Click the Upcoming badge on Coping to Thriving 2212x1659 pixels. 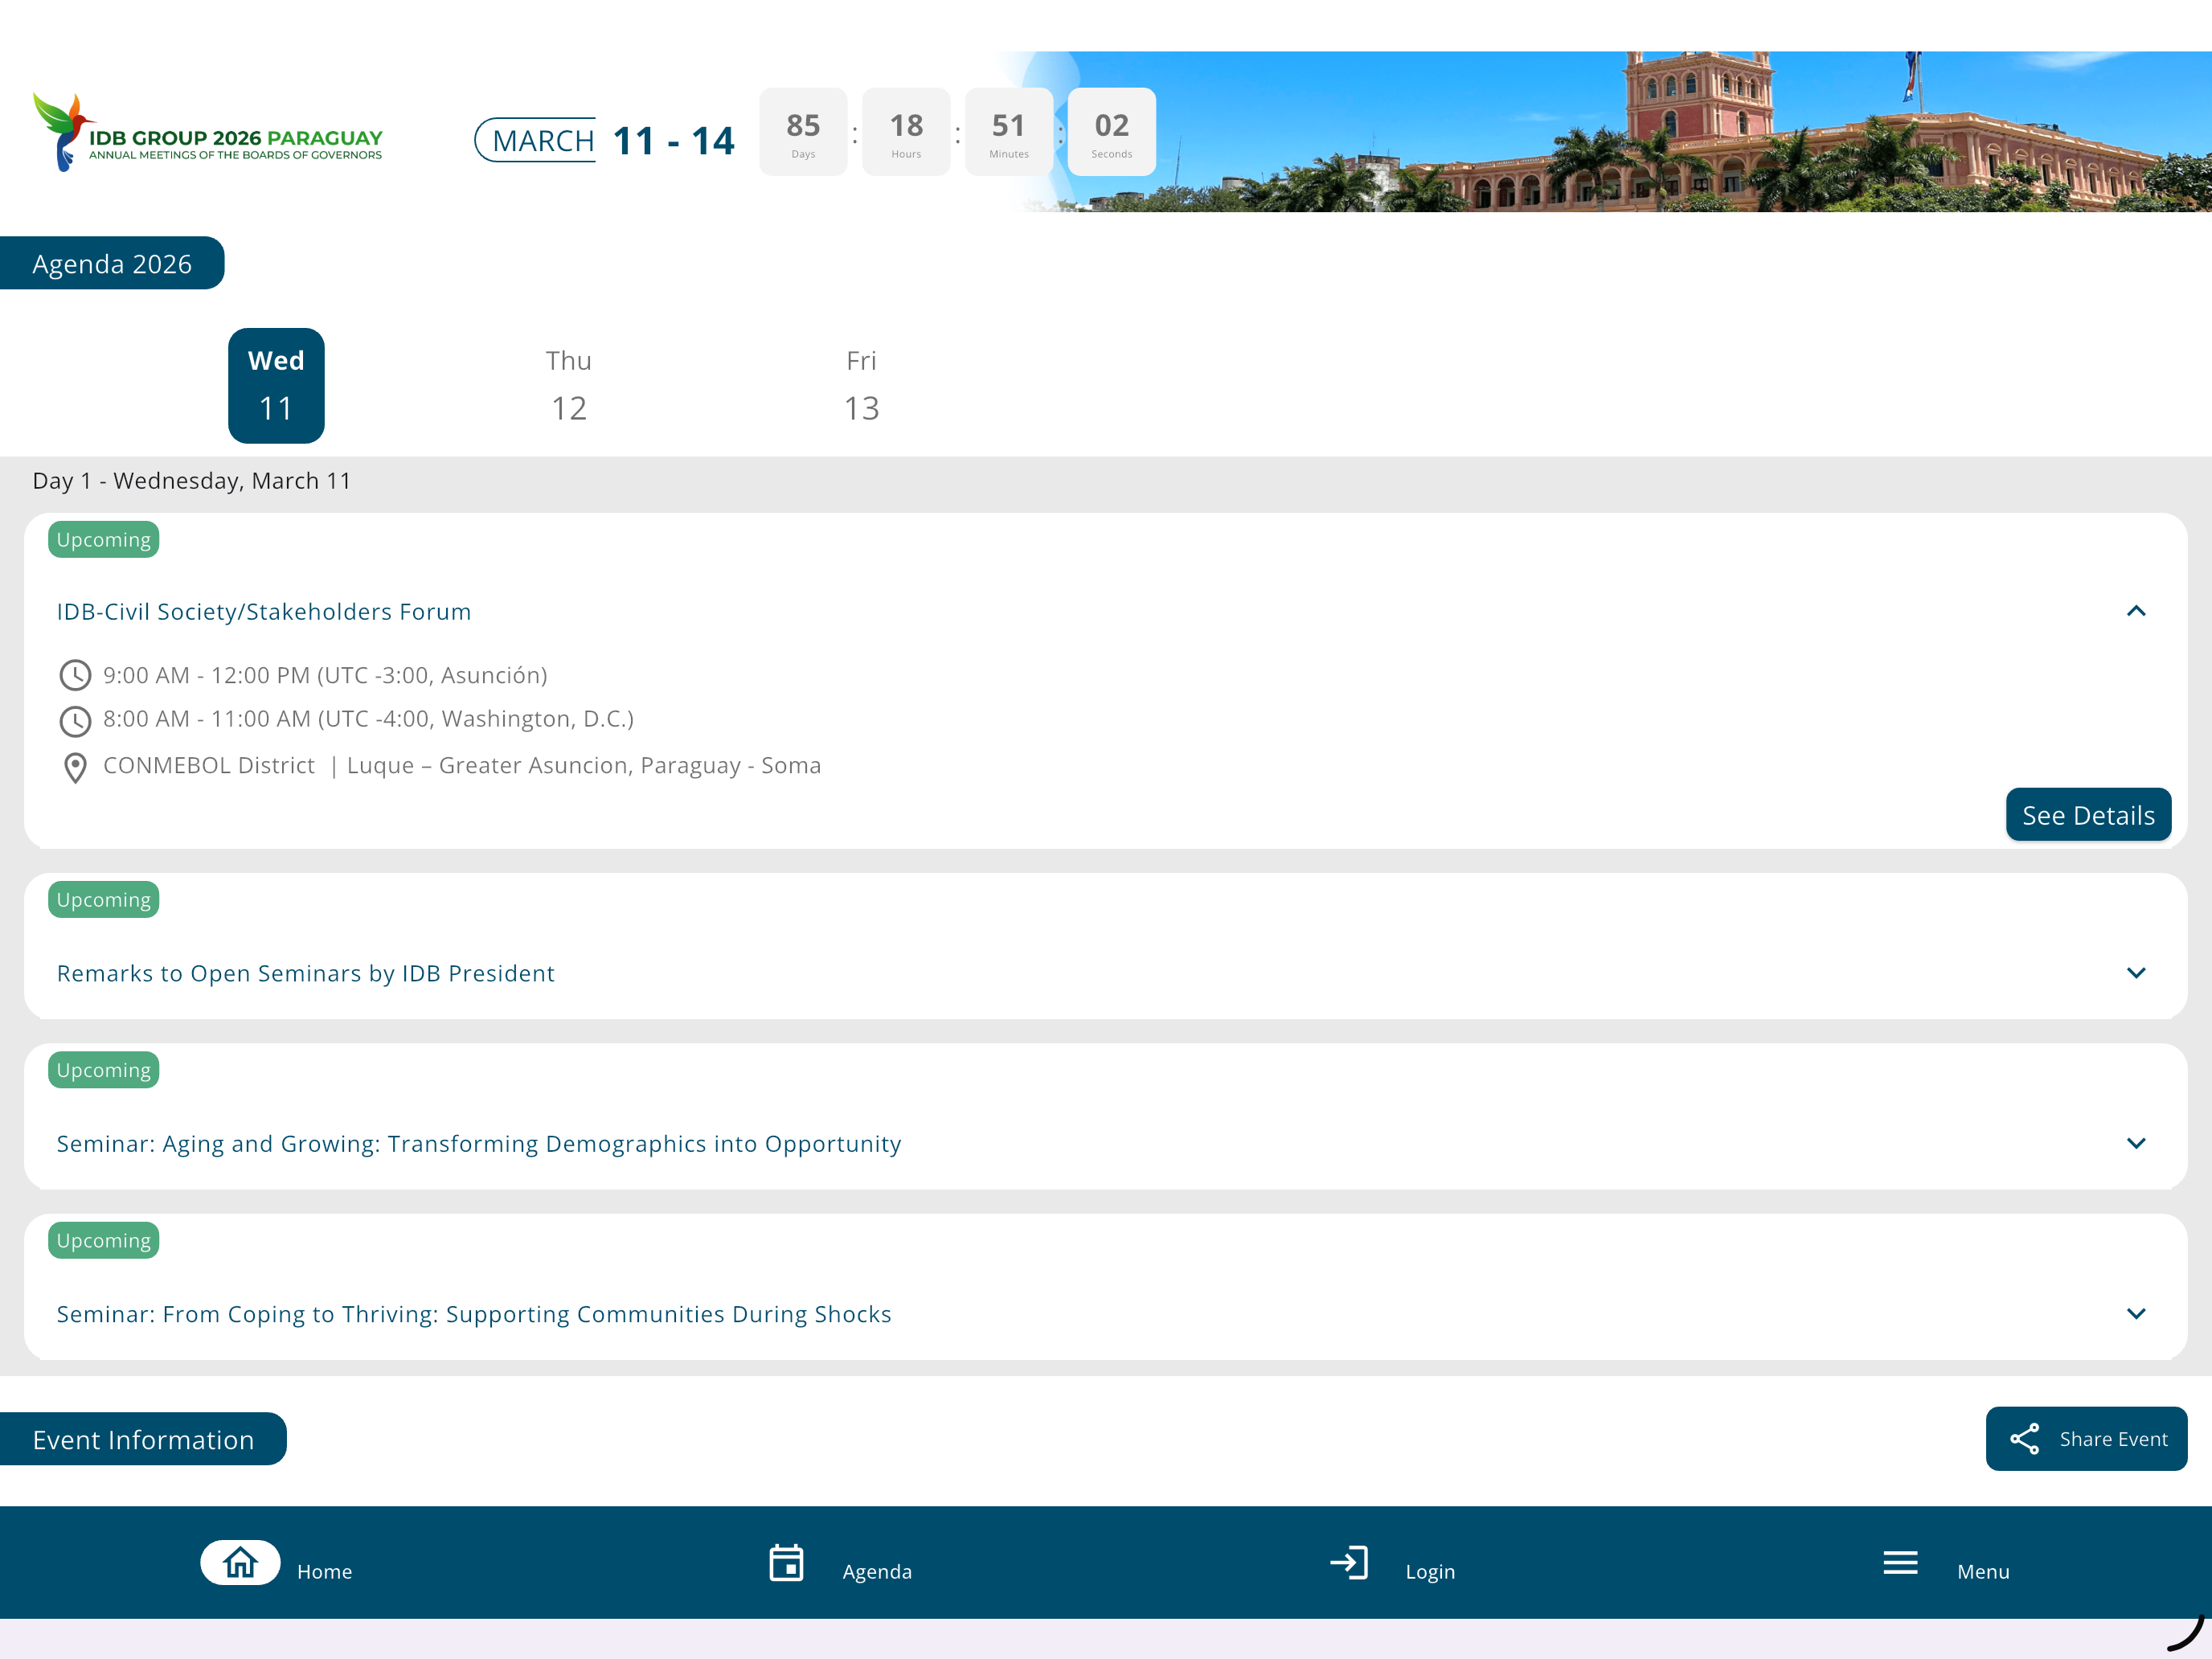point(104,1240)
